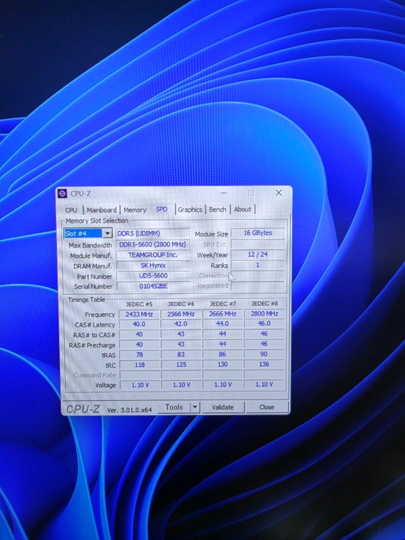Viewport: 405px width, 540px height.
Task: Click the SK Hynix DRAM manufacturer value
Action: tap(153, 266)
